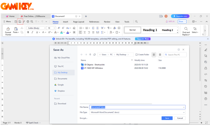Image resolution: width=210 pixels, height=131 pixels.
Task: Open the Menu button
Action: [7, 21]
